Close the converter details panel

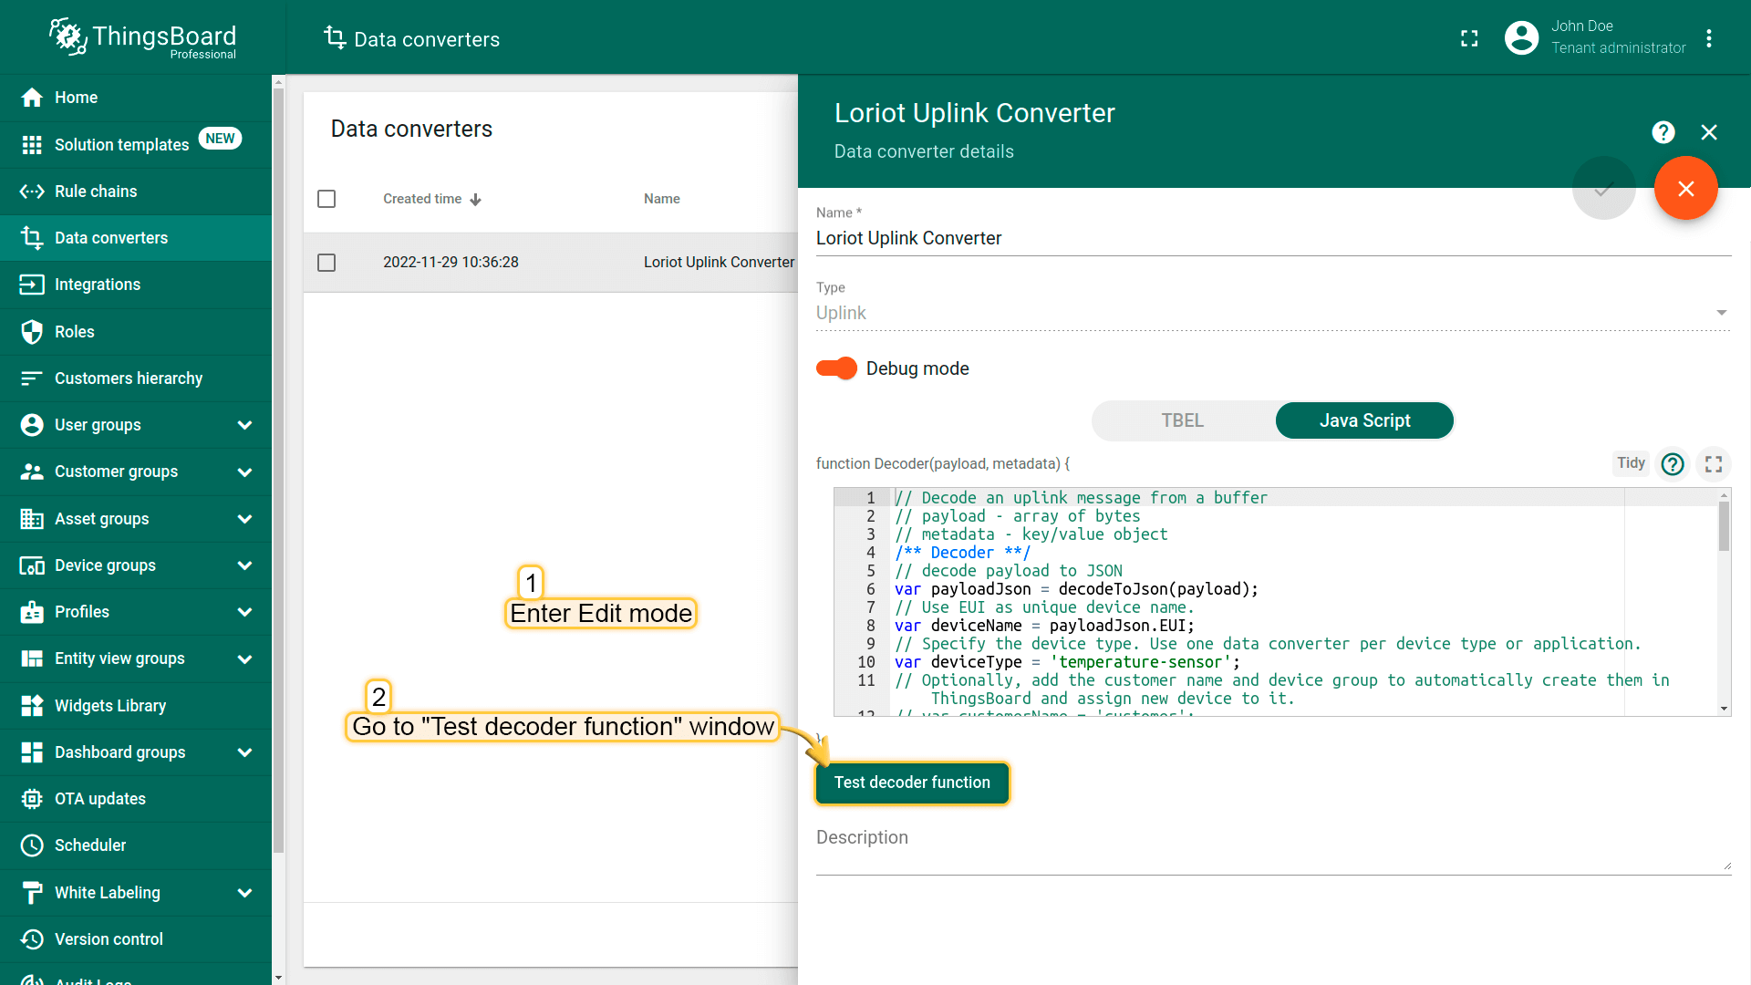[x=1709, y=132]
